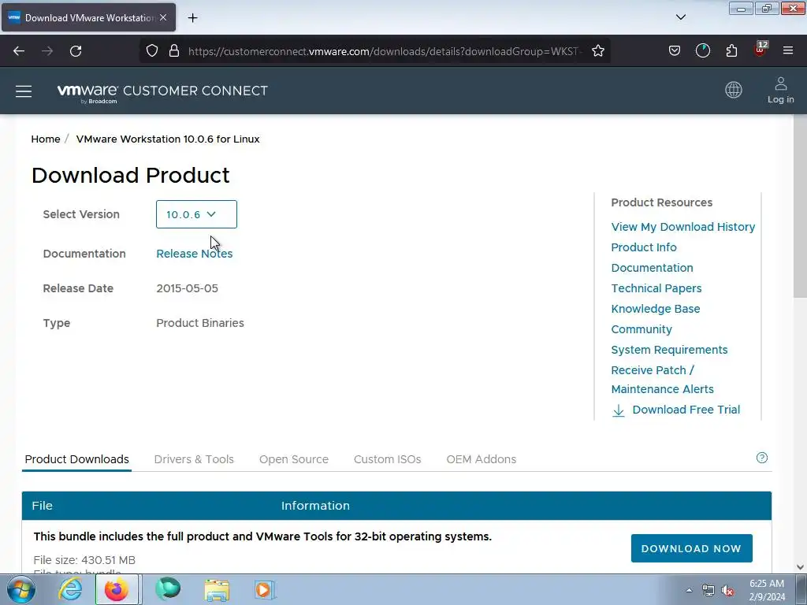Open the Knowledge Base link
Viewport: 807px width, 605px height.
(x=656, y=309)
